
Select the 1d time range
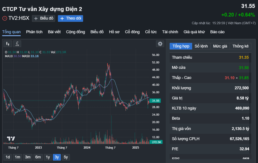click(x=8, y=157)
